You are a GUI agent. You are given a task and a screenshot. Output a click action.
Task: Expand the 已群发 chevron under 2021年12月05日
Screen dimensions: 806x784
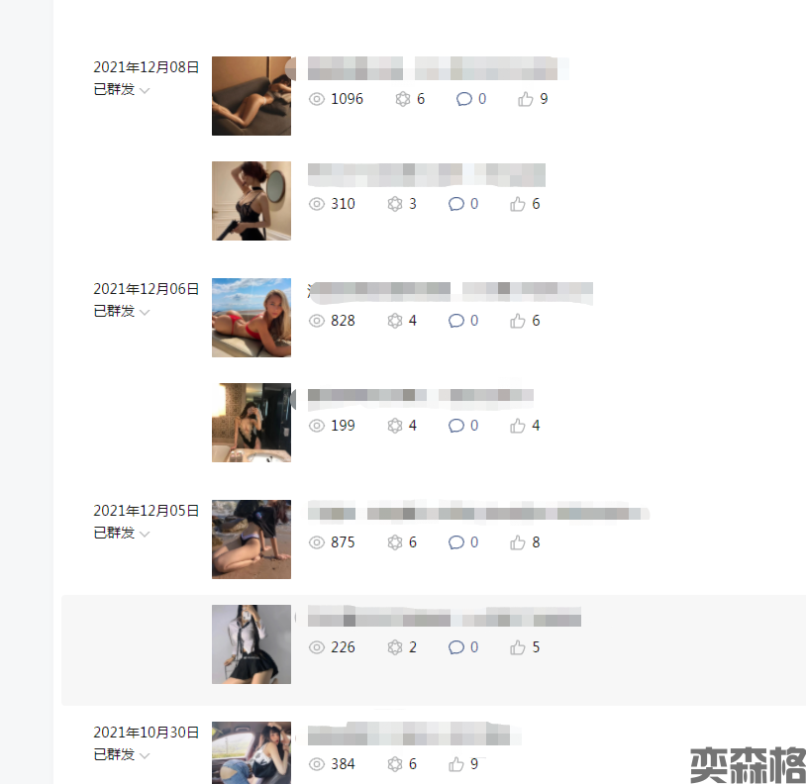tap(145, 535)
